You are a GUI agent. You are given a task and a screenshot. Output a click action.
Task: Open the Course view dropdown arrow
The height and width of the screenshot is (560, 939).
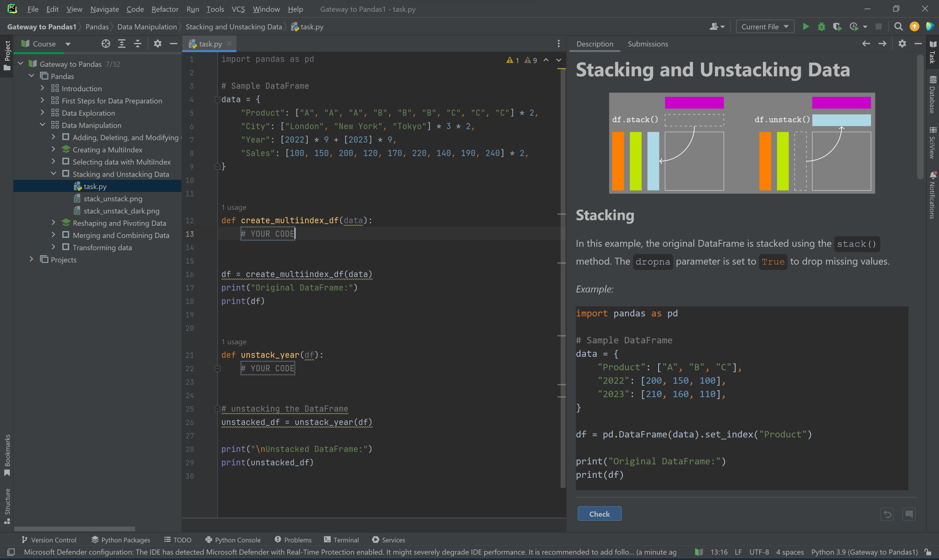(x=68, y=44)
